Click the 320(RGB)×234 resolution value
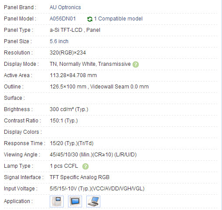Image resolution: width=222 pixels, height=210 pixels. tap(68, 53)
